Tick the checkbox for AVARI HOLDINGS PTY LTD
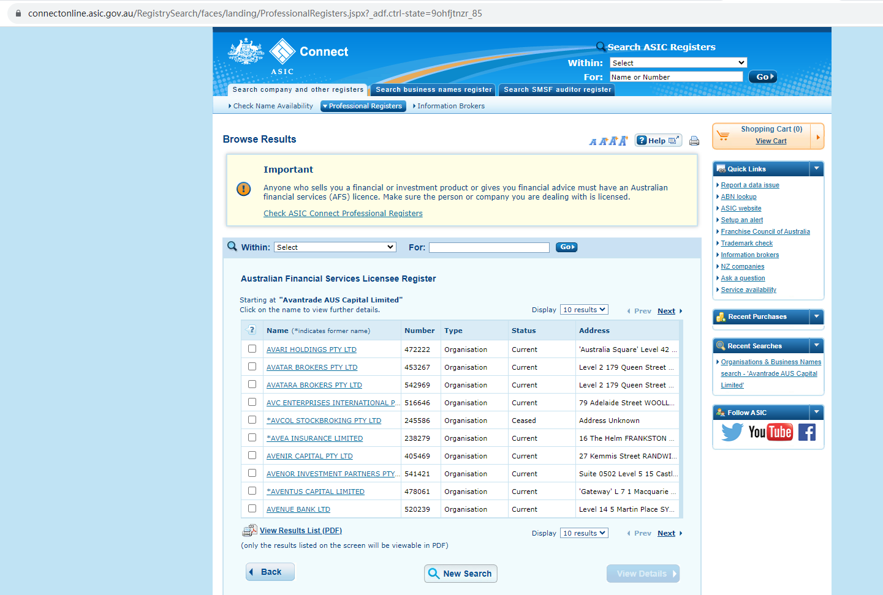This screenshot has width=883, height=595. (x=252, y=349)
